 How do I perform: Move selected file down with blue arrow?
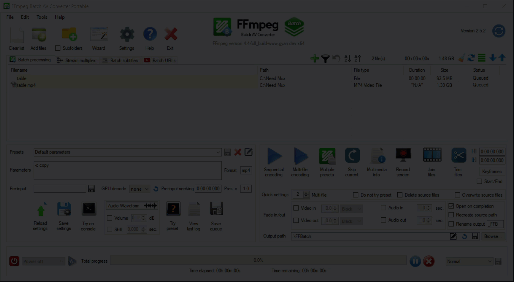493,58
